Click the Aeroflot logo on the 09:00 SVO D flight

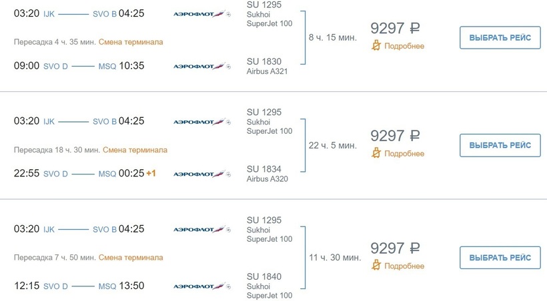pyautogui.click(x=201, y=67)
